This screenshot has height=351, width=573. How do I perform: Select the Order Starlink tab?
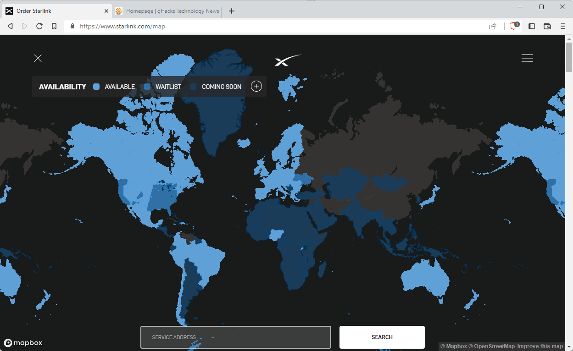tap(55, 11)
